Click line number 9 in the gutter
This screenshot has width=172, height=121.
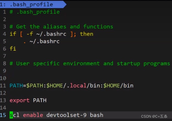click(4, 71)
